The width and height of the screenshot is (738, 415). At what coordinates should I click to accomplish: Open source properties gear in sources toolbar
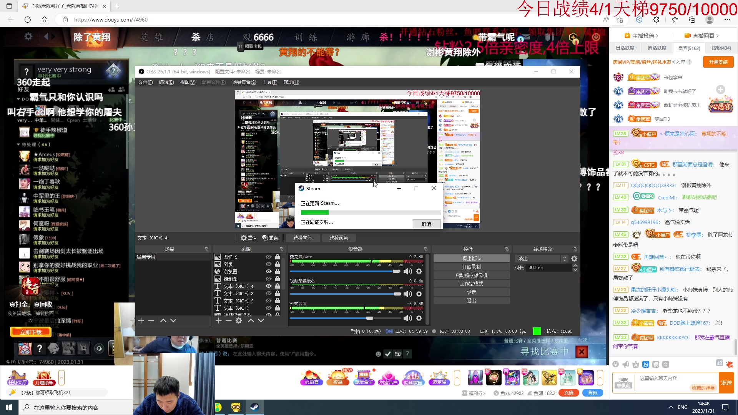[x=239, y=320]
